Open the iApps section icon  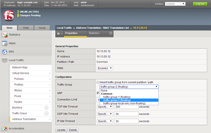pyautogui.click(x=5, y=43)
